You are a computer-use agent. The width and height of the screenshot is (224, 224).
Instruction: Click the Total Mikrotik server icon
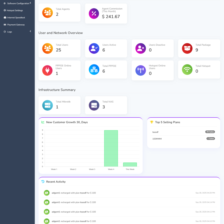click(x=47, y=105)
